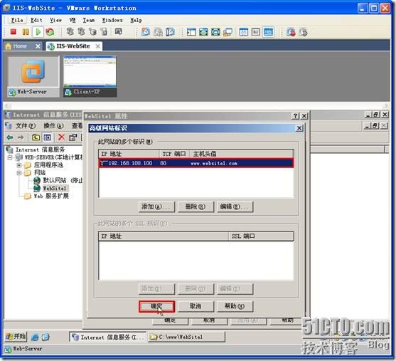Click the IIS show/hide console tree icon

click(x=47, y=137)
